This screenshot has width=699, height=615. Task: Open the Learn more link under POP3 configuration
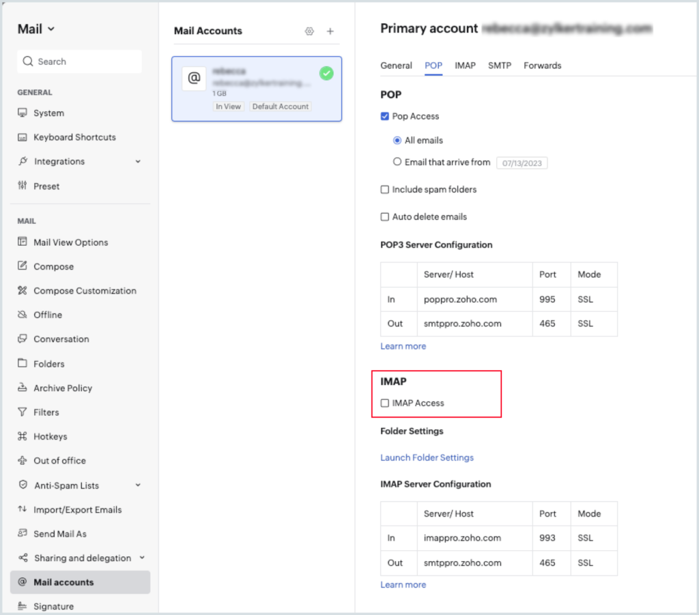403,346
